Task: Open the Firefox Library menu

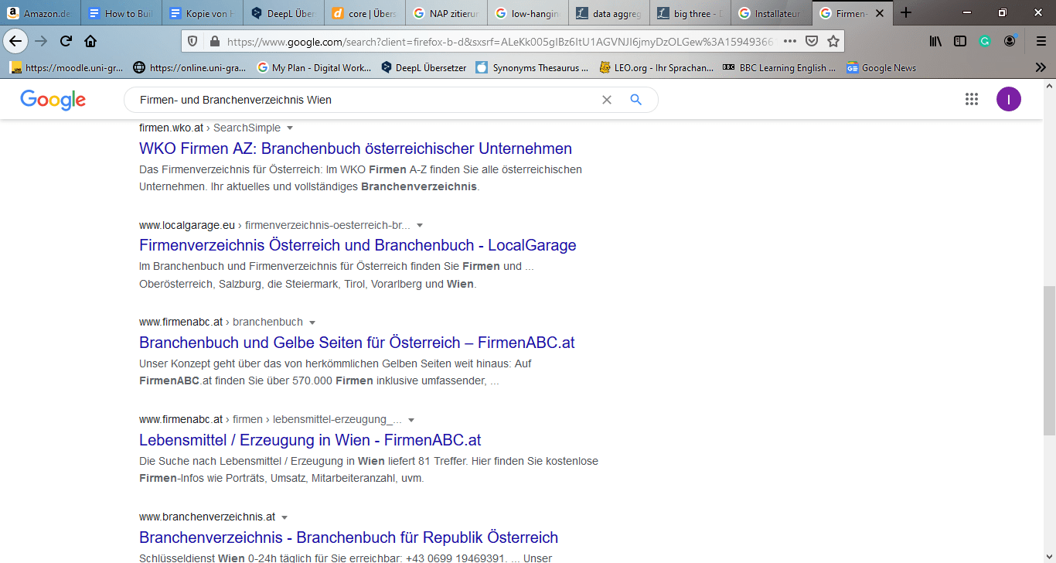Action: (935, 41)
